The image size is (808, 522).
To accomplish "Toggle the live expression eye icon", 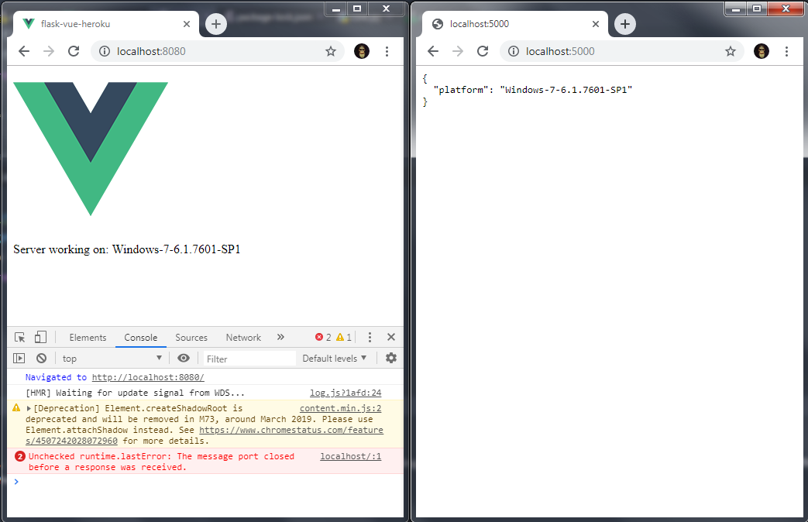I will click(184, 358).
